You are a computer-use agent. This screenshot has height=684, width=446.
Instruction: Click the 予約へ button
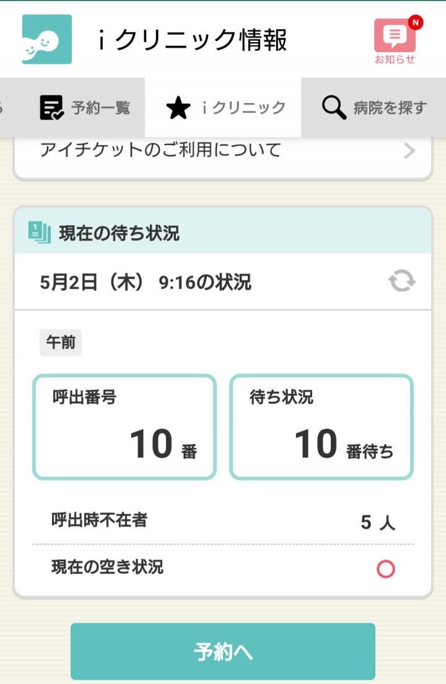pyautogui.click(x=223, y=651)
